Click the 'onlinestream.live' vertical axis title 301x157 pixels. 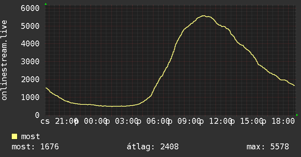point(4,60)
